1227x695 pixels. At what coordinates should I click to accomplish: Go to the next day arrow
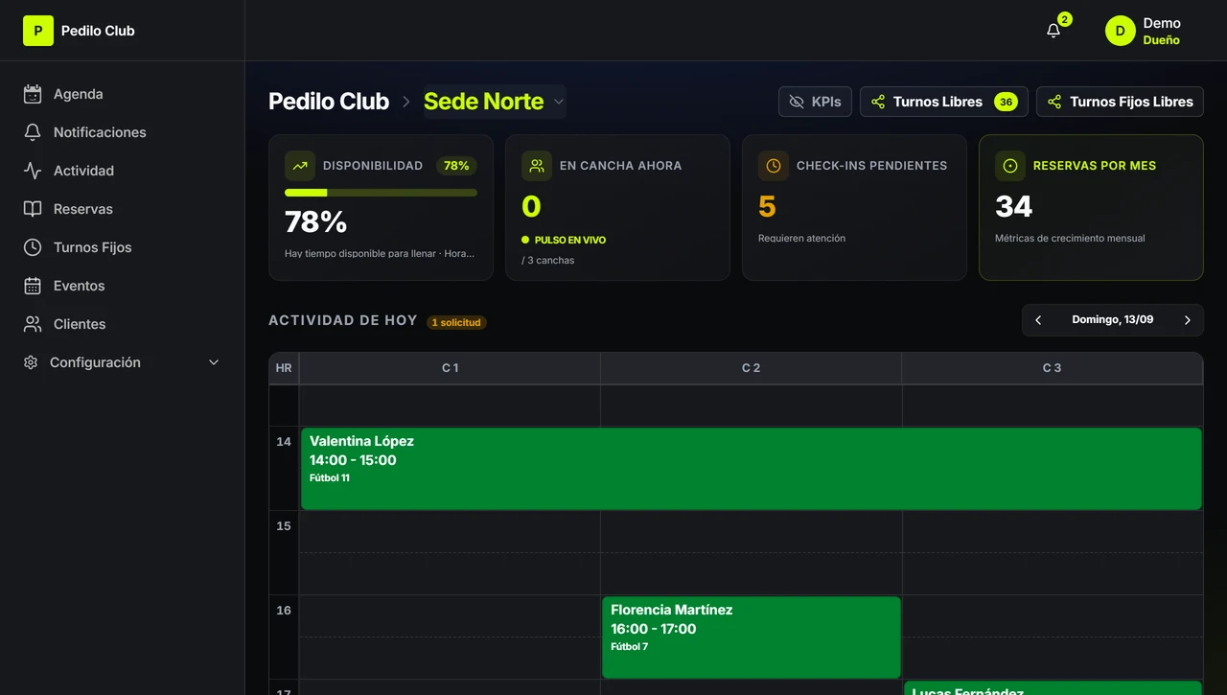point(1188,320)
